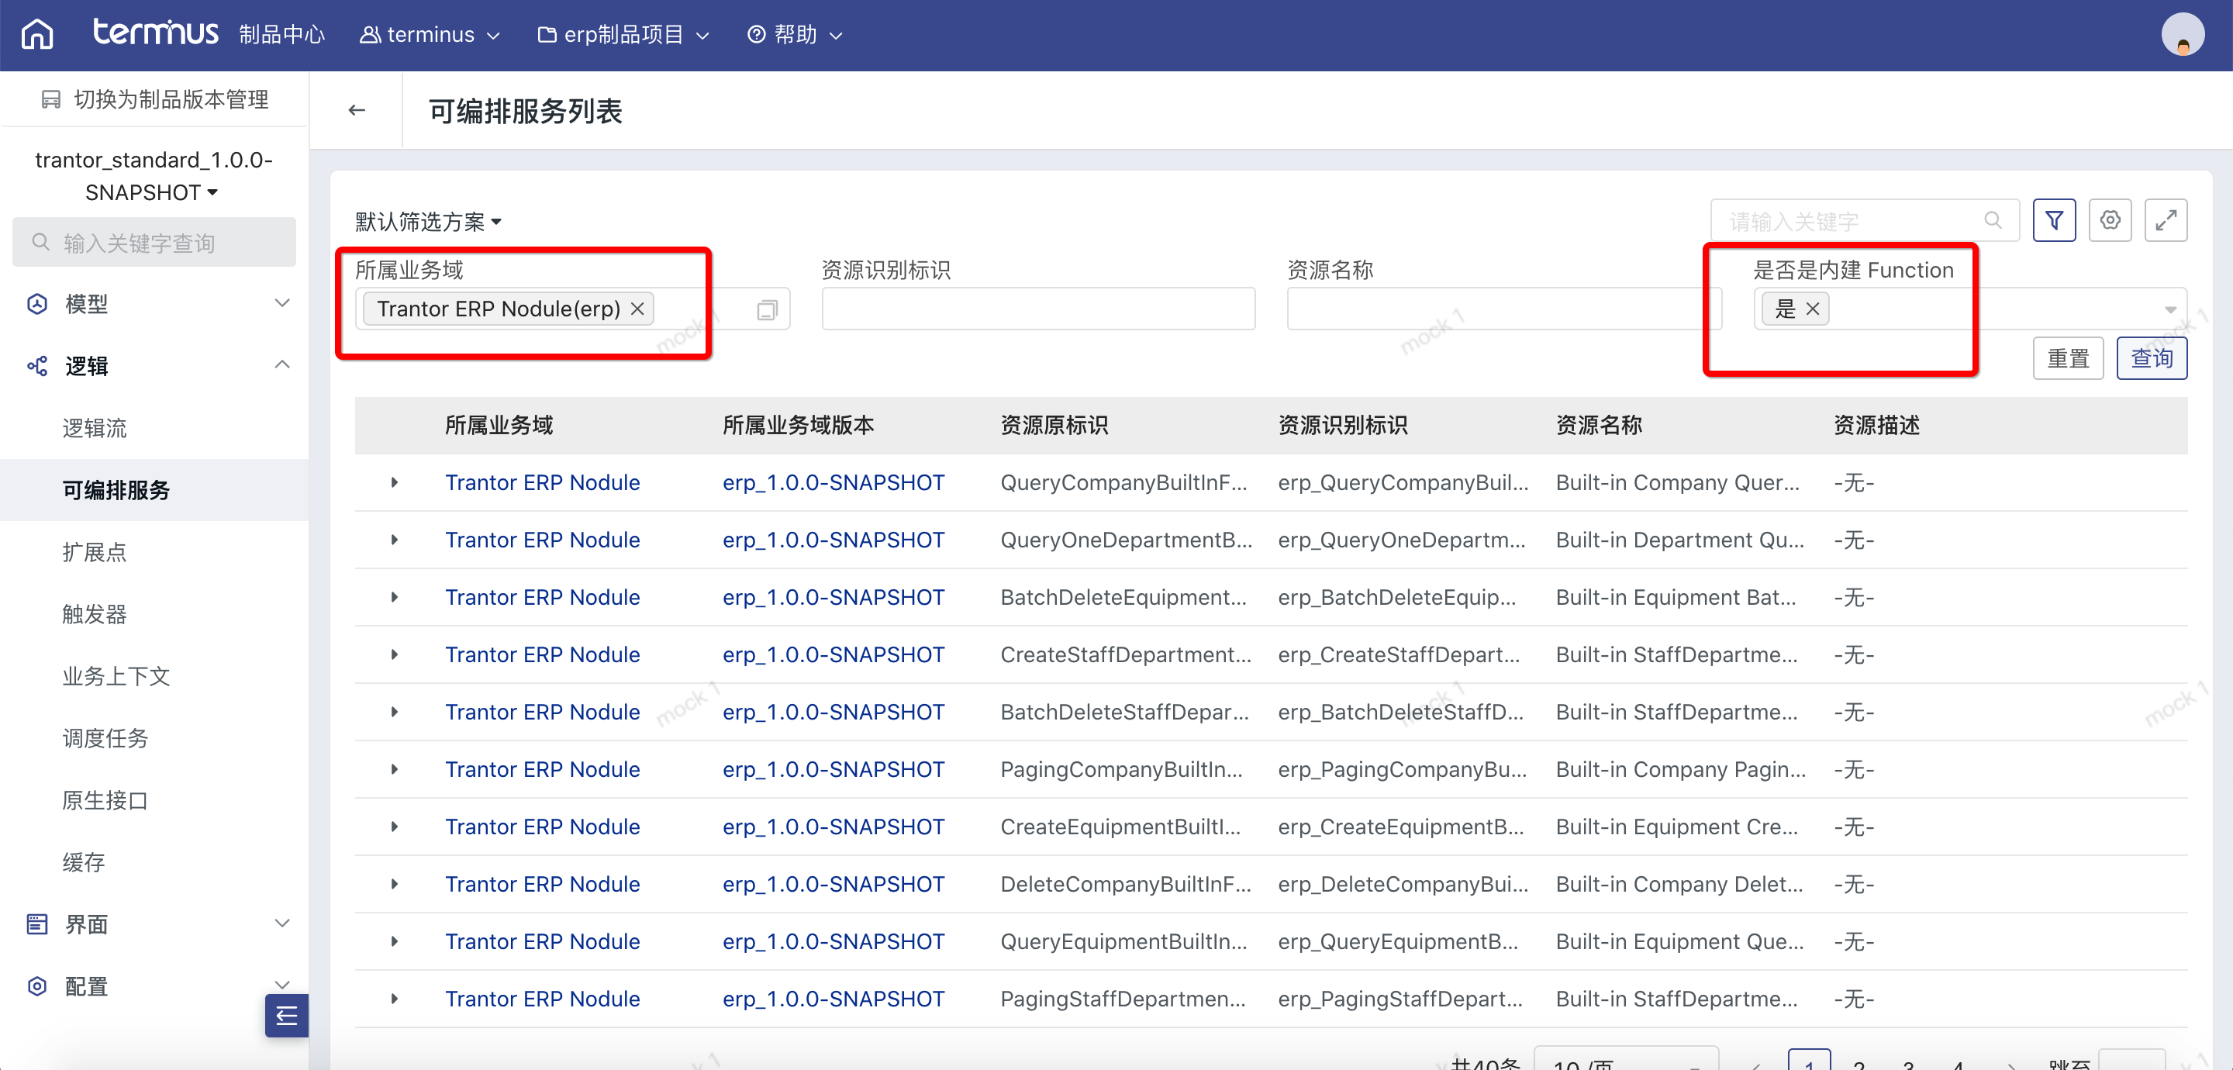The width and height of the screenshot is (2233, 1070).
Task: Open the 默认筛选方案 dropdown
Action: click(428, 222)
